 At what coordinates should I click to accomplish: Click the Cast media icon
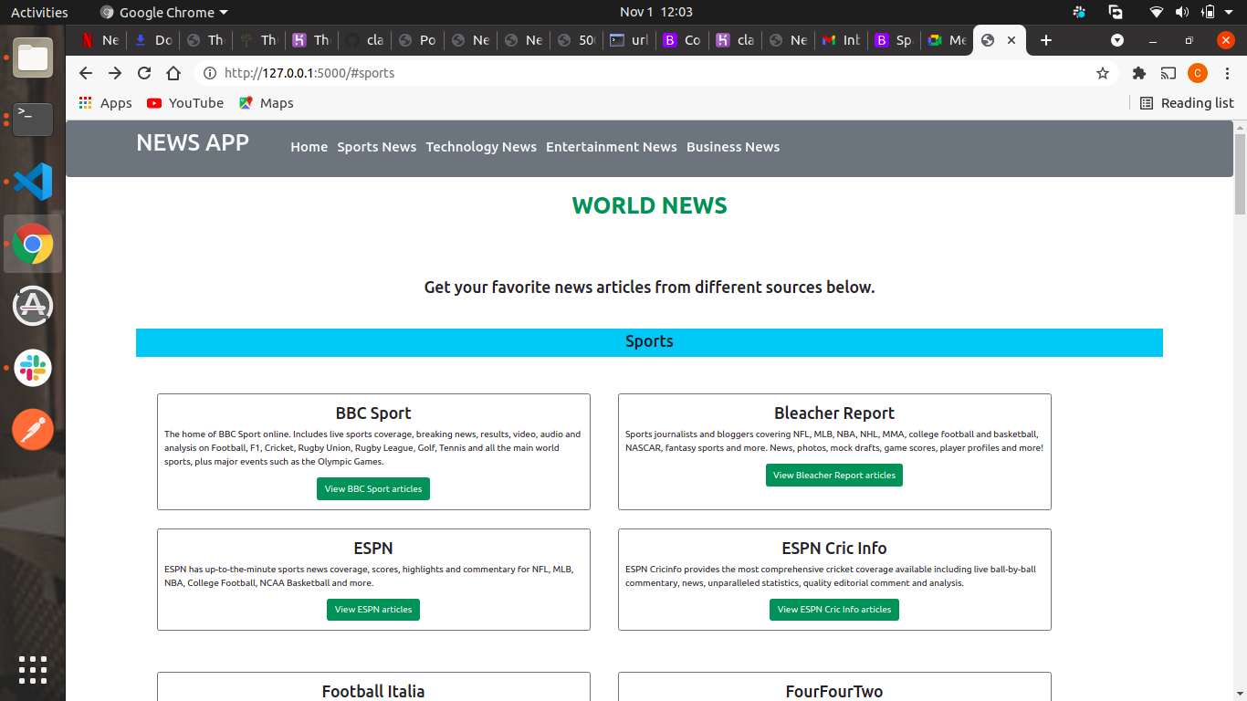[1168, 73]
